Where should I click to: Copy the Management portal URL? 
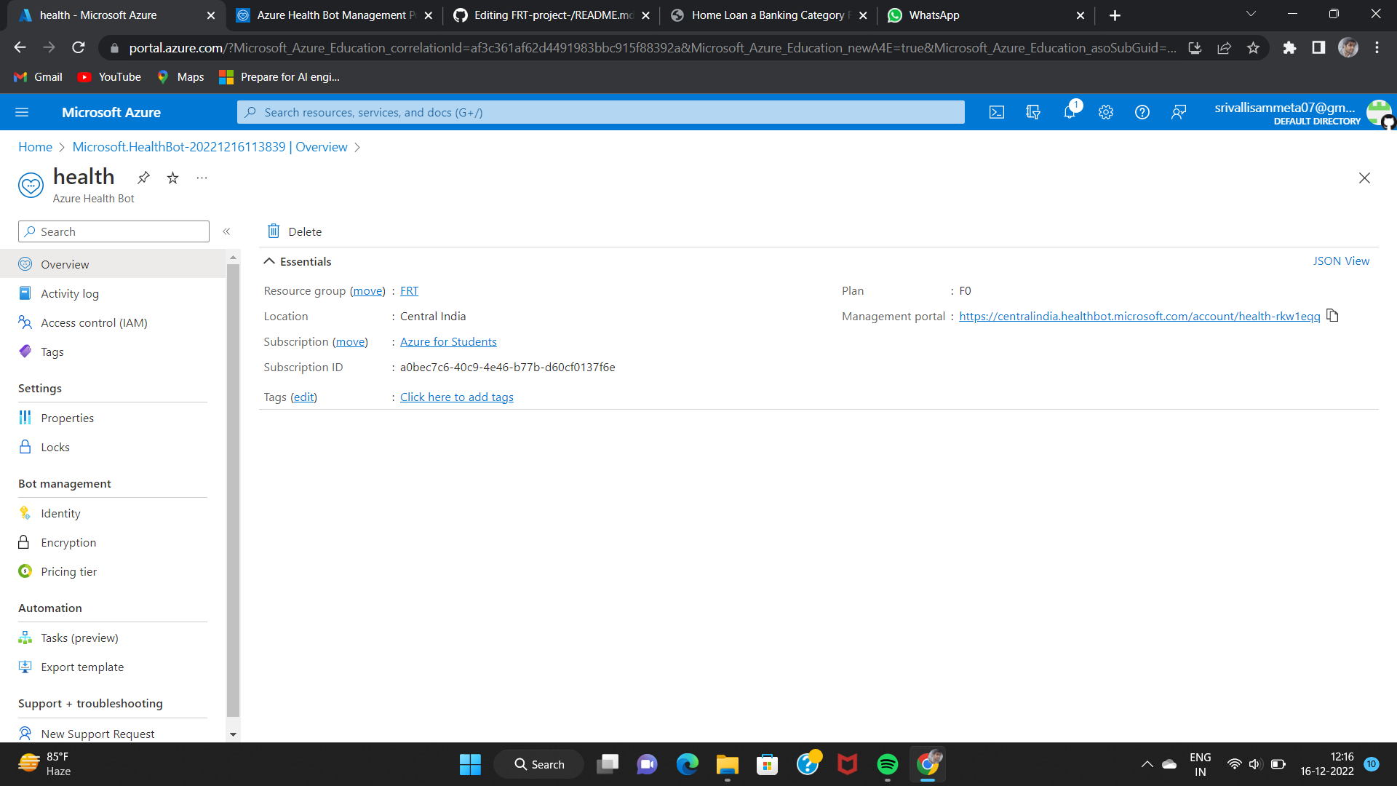(x=1333, y=315)
